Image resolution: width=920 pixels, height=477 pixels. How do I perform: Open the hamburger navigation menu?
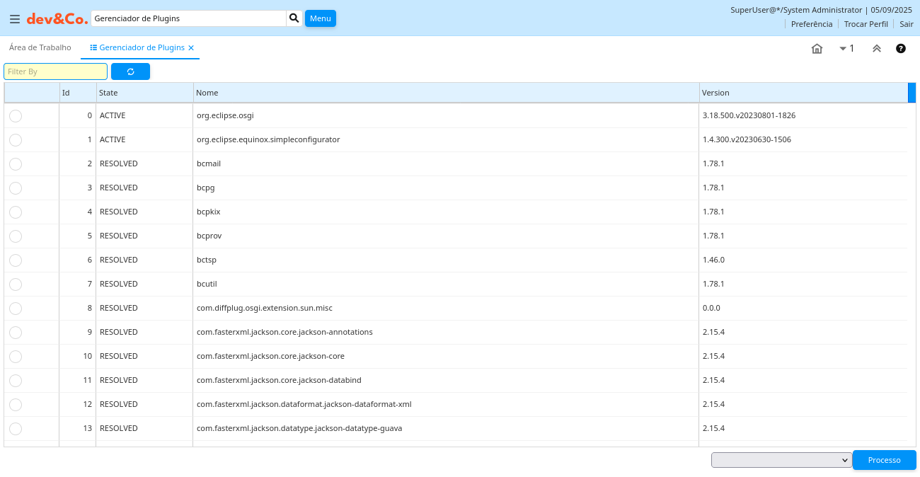15,19
